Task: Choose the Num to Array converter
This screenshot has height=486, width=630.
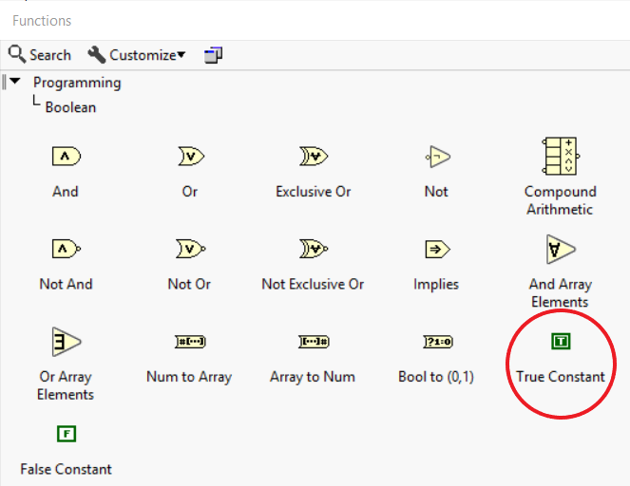Action: pyautogui.click(x=190, y=342)
